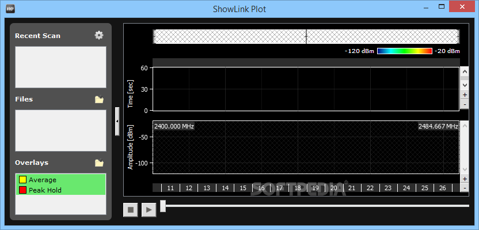Select channel 25 on channel axis

(x=424, y=188)
